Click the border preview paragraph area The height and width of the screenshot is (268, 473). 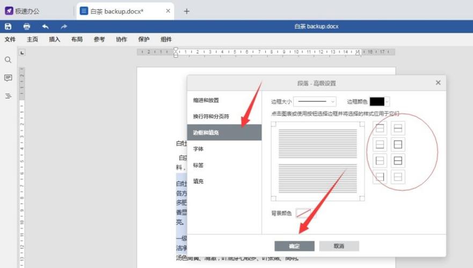pyautogui.click(x=318, y=161)
